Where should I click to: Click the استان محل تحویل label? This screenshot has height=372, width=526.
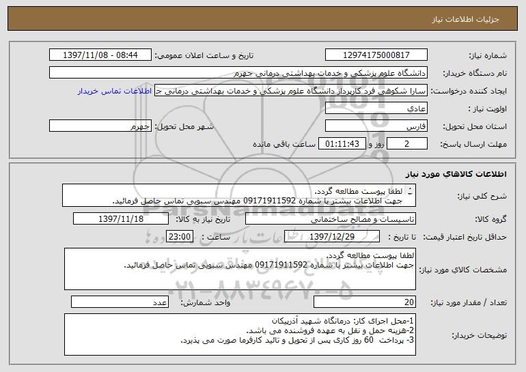[475, 127]
